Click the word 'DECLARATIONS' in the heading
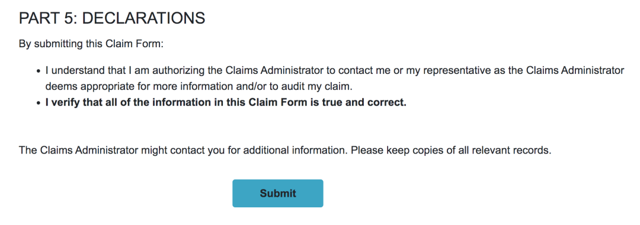 (x=143, y=18)
